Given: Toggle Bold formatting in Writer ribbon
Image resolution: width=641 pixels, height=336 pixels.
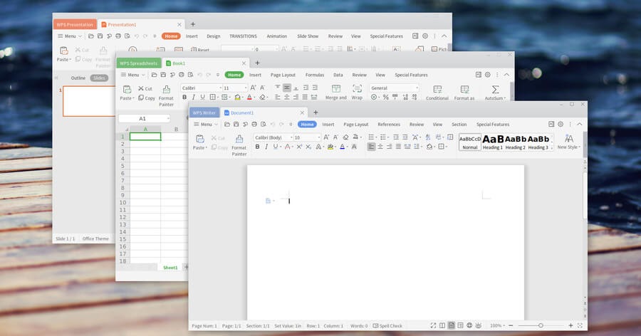Looking at the screenshot, I should (257, 147).
